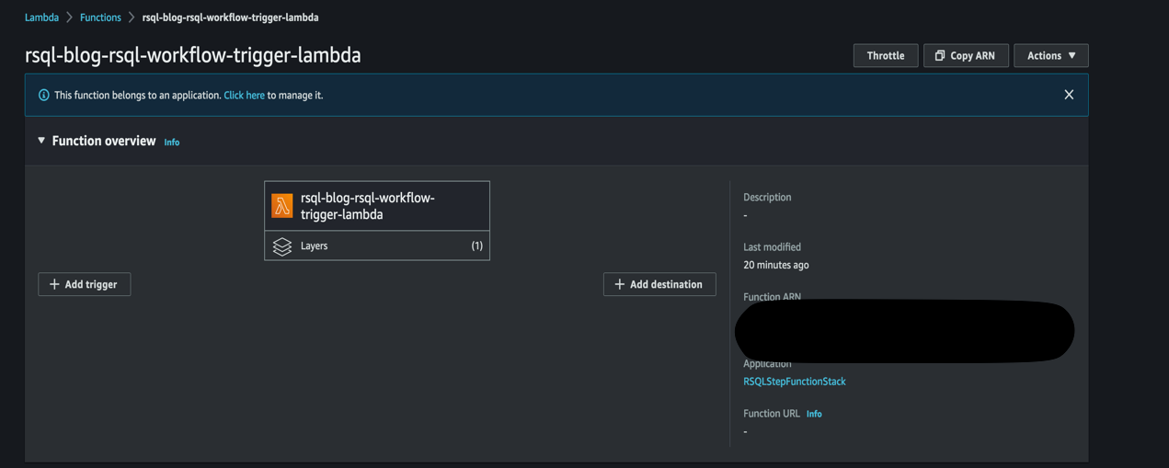Open the Layers row in function diagram

[x=377, y=245]
